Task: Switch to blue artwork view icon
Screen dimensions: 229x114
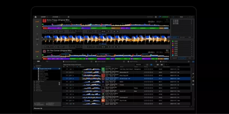Action: point(151,65)
